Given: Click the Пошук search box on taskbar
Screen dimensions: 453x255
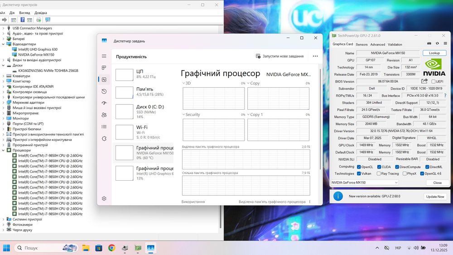Looking at the screenshot, I should click(46, 248).
